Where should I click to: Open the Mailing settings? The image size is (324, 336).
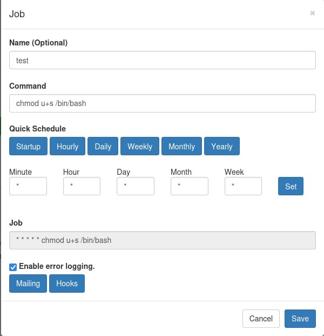tap(28, 284)
